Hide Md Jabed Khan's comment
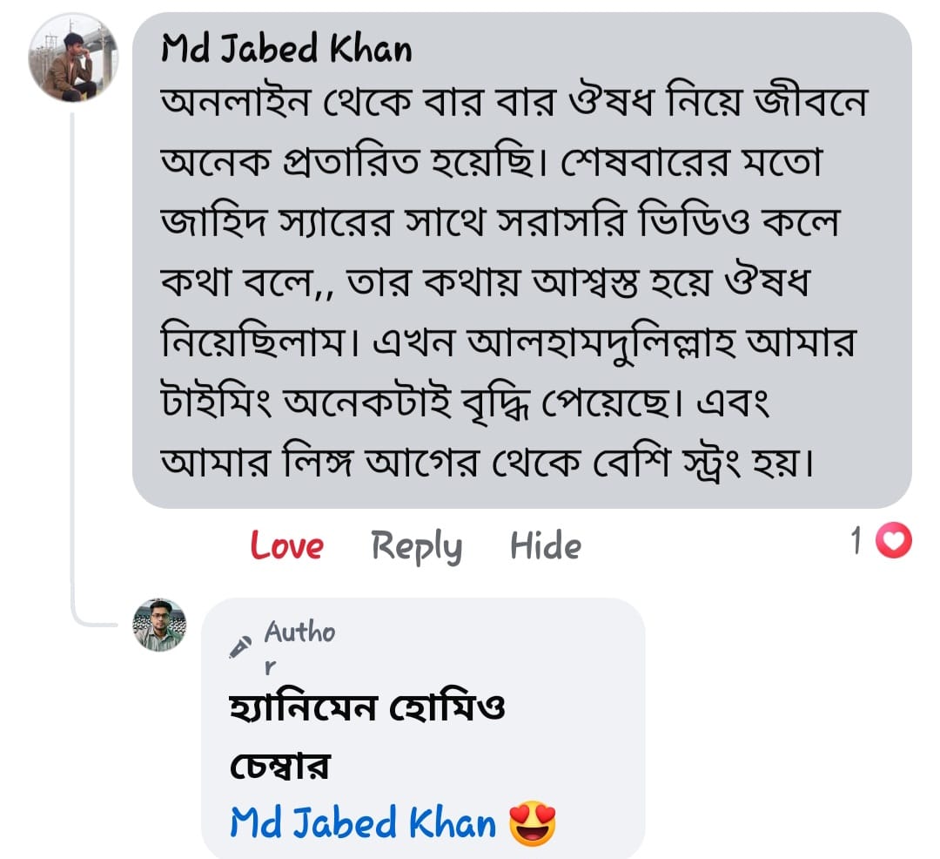The image size is (940, 859). click(545, 546)
